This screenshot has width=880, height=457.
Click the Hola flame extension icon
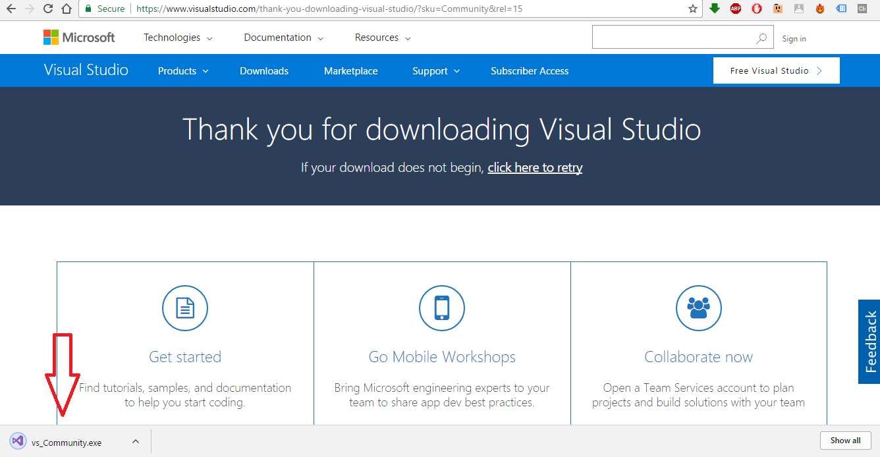coord(820,9)
